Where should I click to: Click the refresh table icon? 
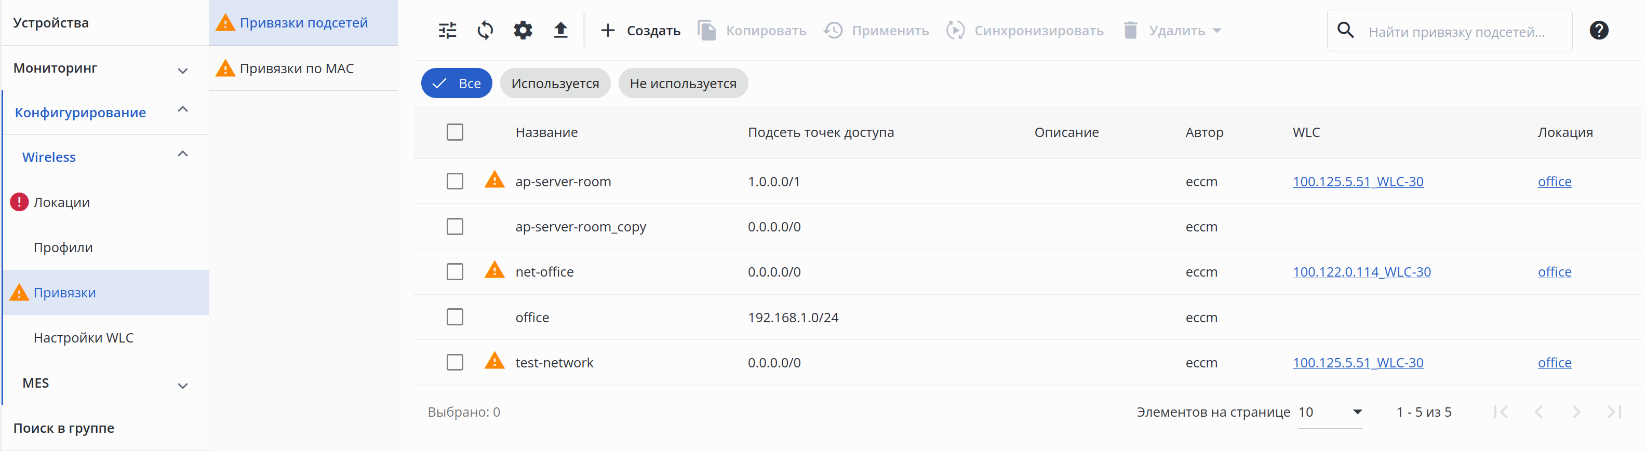click(485, 30)
